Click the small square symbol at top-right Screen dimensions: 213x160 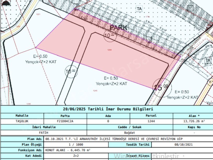point(190,8)
